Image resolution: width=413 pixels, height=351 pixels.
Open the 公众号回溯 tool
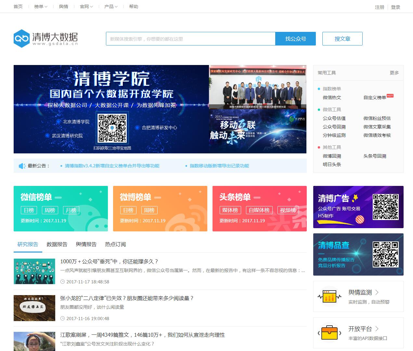334,127
